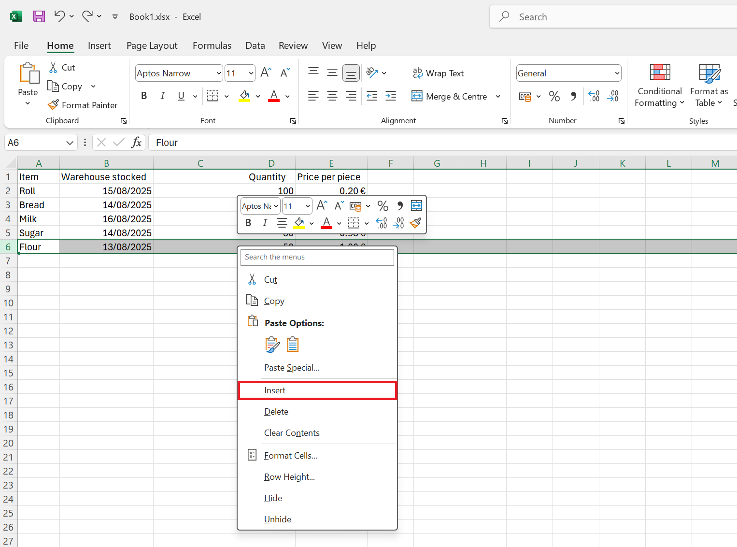Switch to the Page Layout tab
Image resolution: width=737 pixels, height=547 pixels.
(152, 45)
